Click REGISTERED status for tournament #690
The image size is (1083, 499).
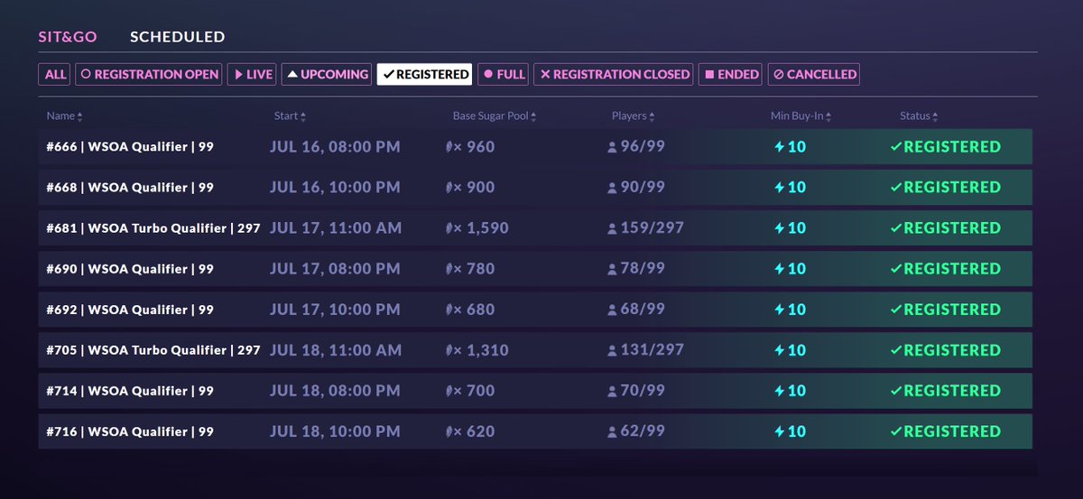946,268
